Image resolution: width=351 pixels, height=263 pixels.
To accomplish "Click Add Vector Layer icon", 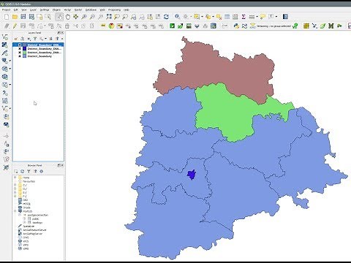I will point(4,37).
